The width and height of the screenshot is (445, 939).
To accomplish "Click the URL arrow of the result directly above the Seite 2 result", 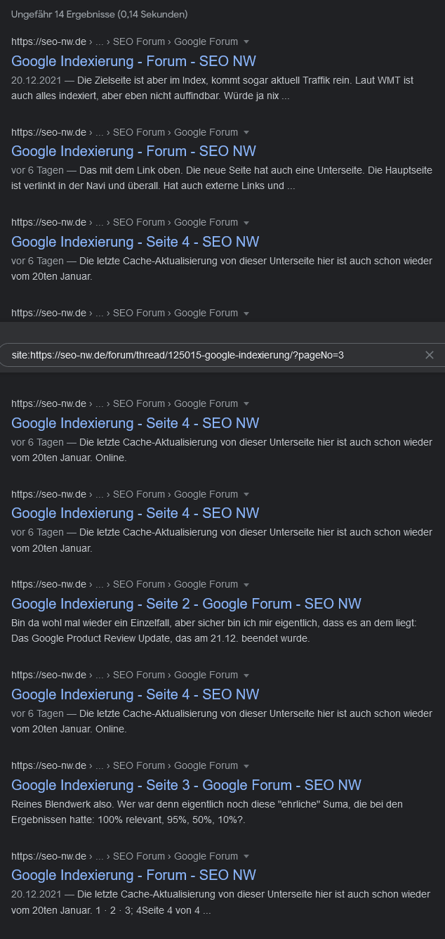I will click(246, 495).
